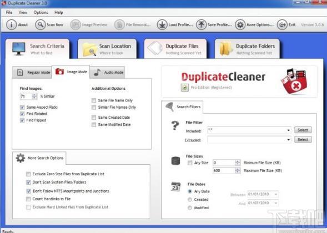The width and height of the screenshot is (327, 233).
Task: Switch to Audio Mode tab
Action: tap(107, 72)
